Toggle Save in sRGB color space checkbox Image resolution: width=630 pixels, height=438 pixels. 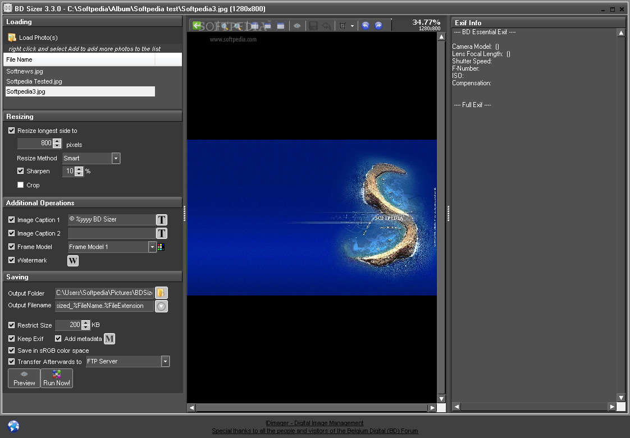11,350
